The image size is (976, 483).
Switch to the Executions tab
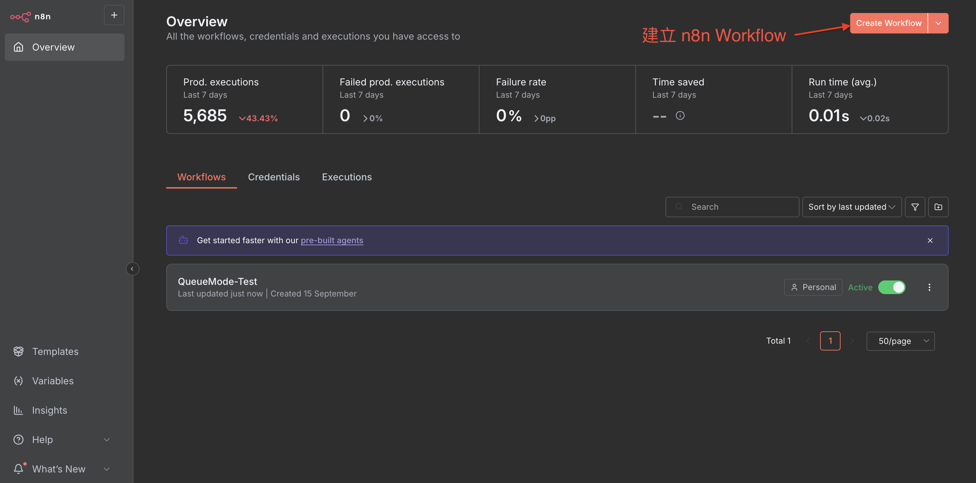(x=347, y=177)
